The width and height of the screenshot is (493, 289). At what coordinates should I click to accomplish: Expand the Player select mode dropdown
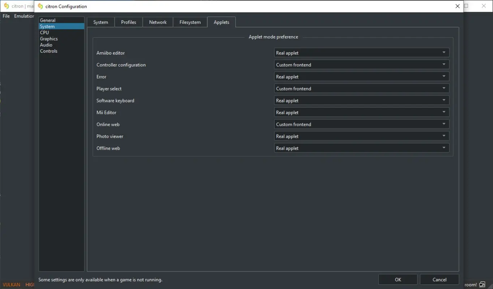click(x=361, y=88)
